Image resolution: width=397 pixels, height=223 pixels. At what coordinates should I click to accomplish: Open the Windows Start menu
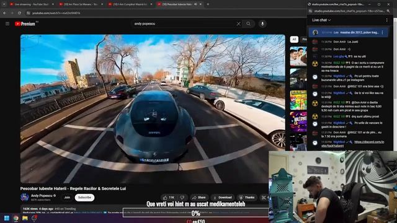7,218
